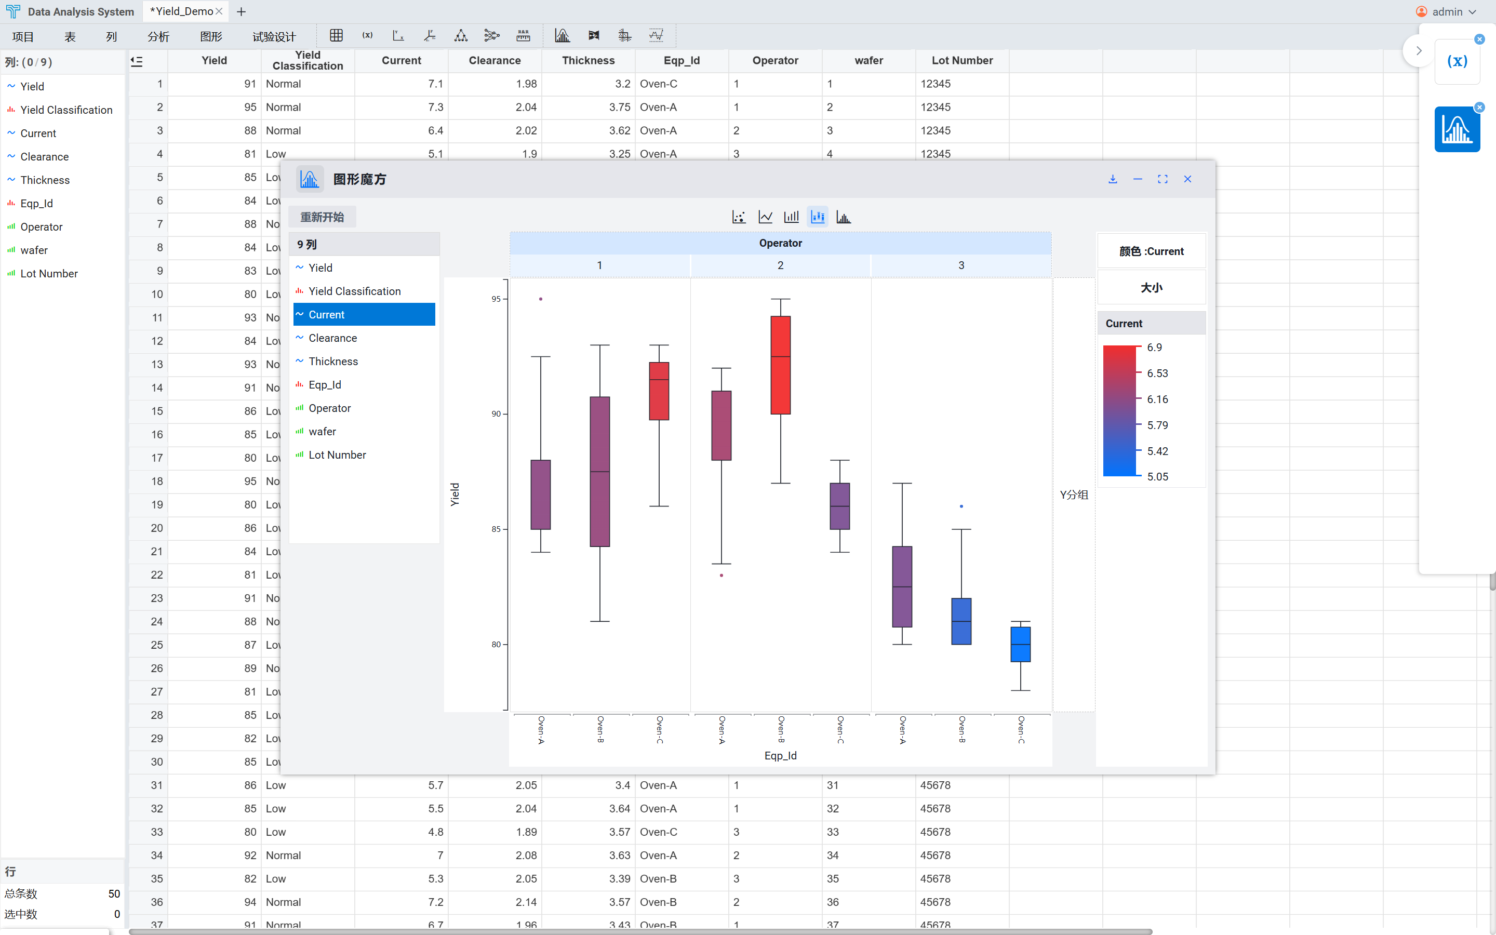Select Thickness in dialog column list
This screenshot has width=1496, height=935.
(x=364, y=362)
